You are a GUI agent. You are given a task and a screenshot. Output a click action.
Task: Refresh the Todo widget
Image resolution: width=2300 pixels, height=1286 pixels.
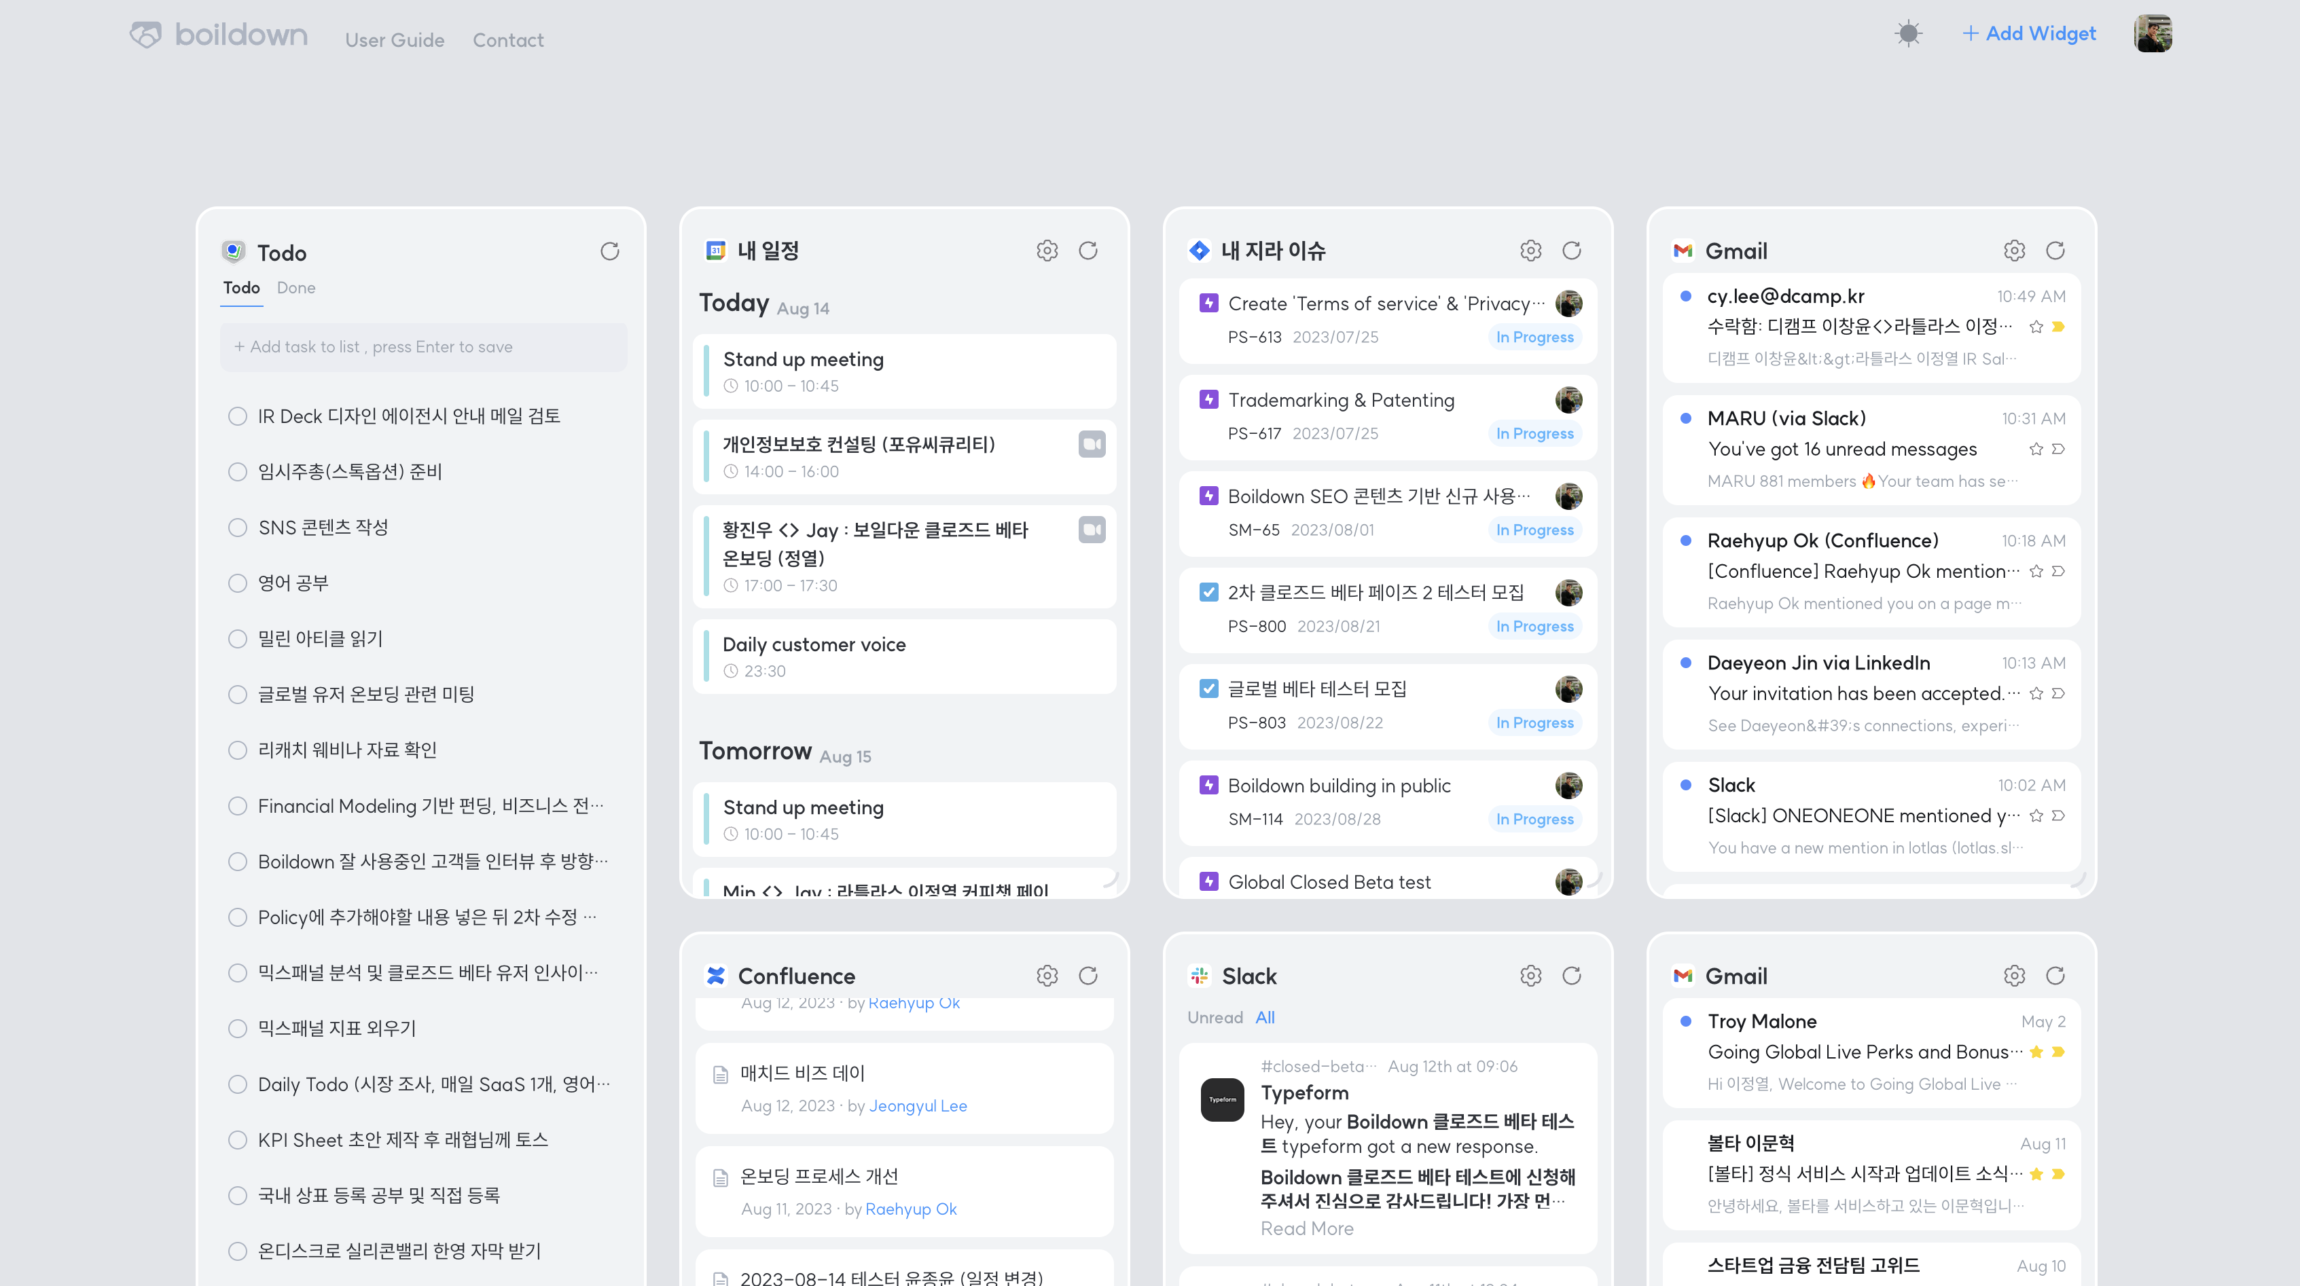click(x=610, y=252)
